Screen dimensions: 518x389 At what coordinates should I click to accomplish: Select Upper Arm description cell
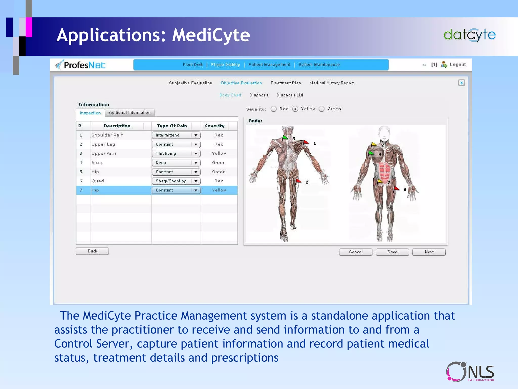(x=121, y=153)
